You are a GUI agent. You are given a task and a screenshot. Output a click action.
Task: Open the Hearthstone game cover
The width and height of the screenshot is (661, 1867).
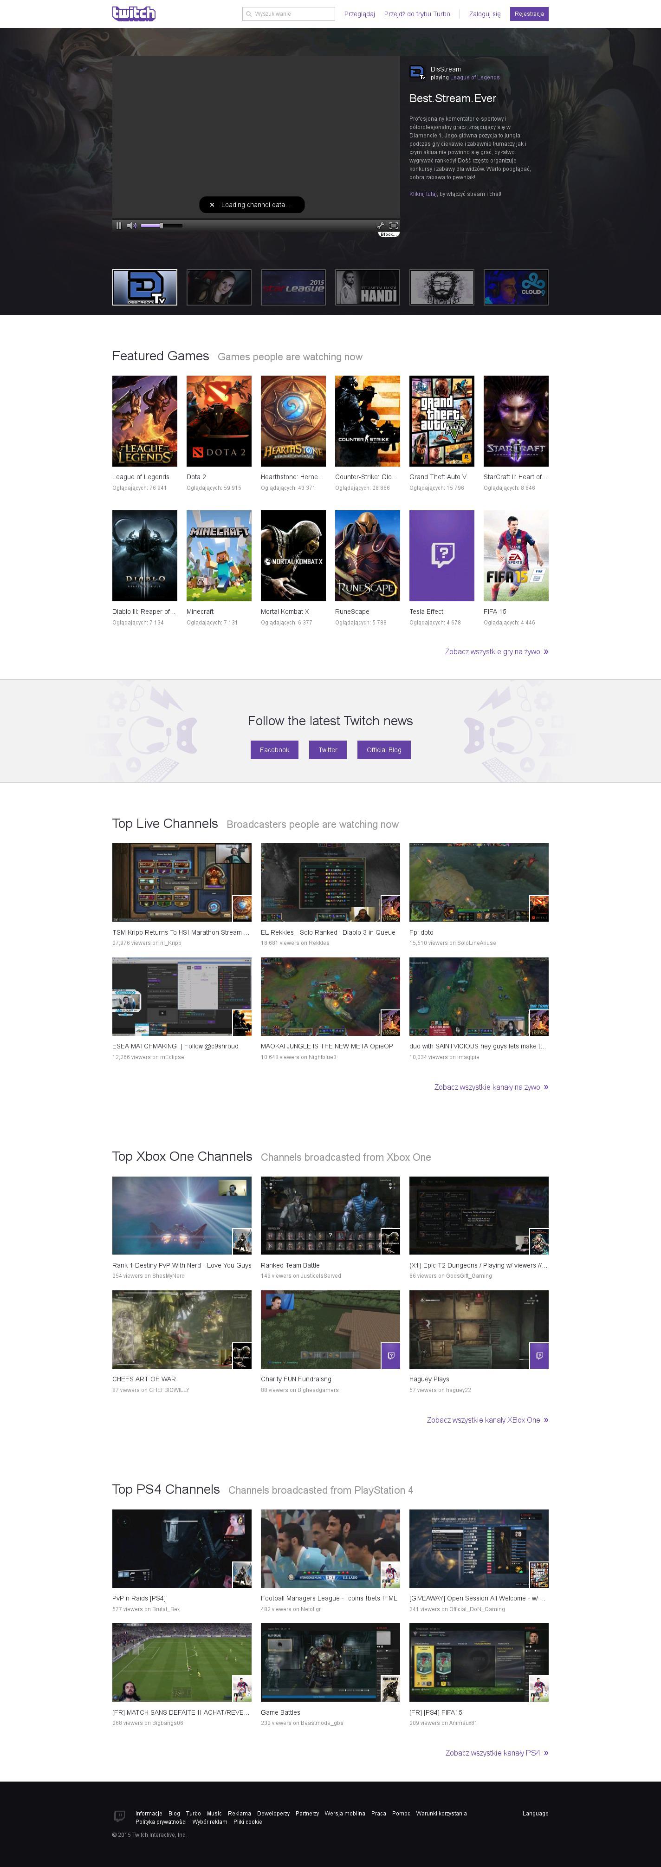point(293,421)
